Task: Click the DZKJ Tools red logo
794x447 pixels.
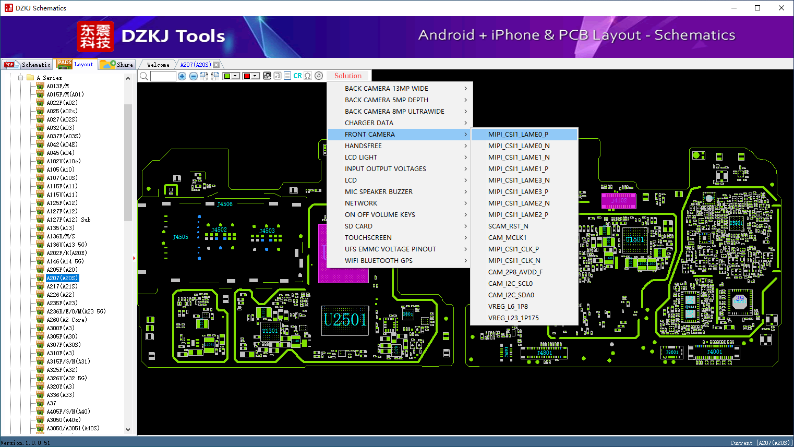Action: coord(95,37)
